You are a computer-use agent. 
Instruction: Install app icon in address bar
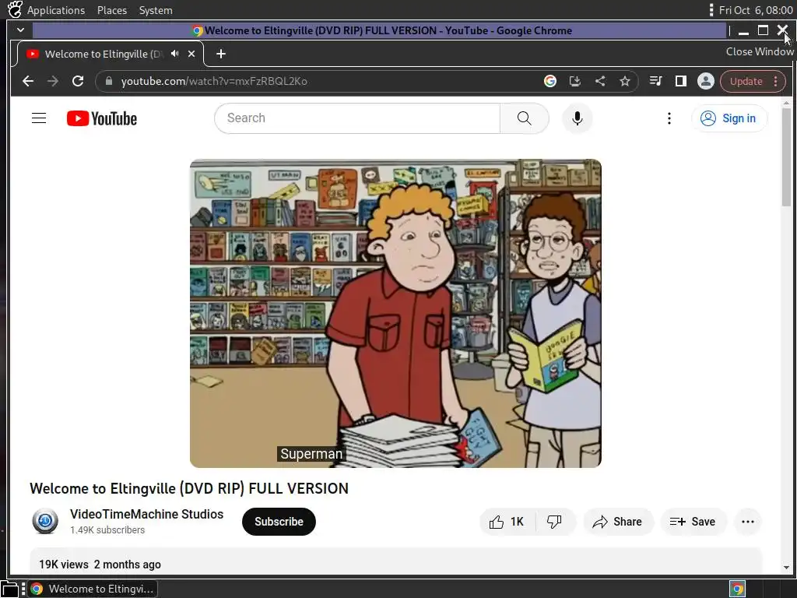click(x=575, y=81)
